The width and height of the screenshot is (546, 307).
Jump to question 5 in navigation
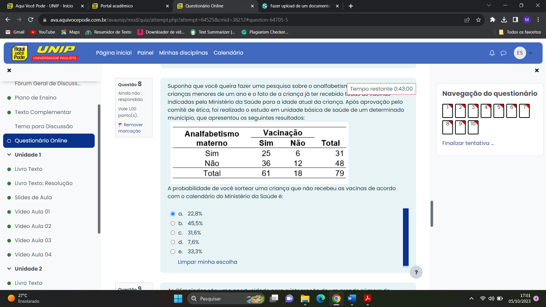click(x=499, y=111)
